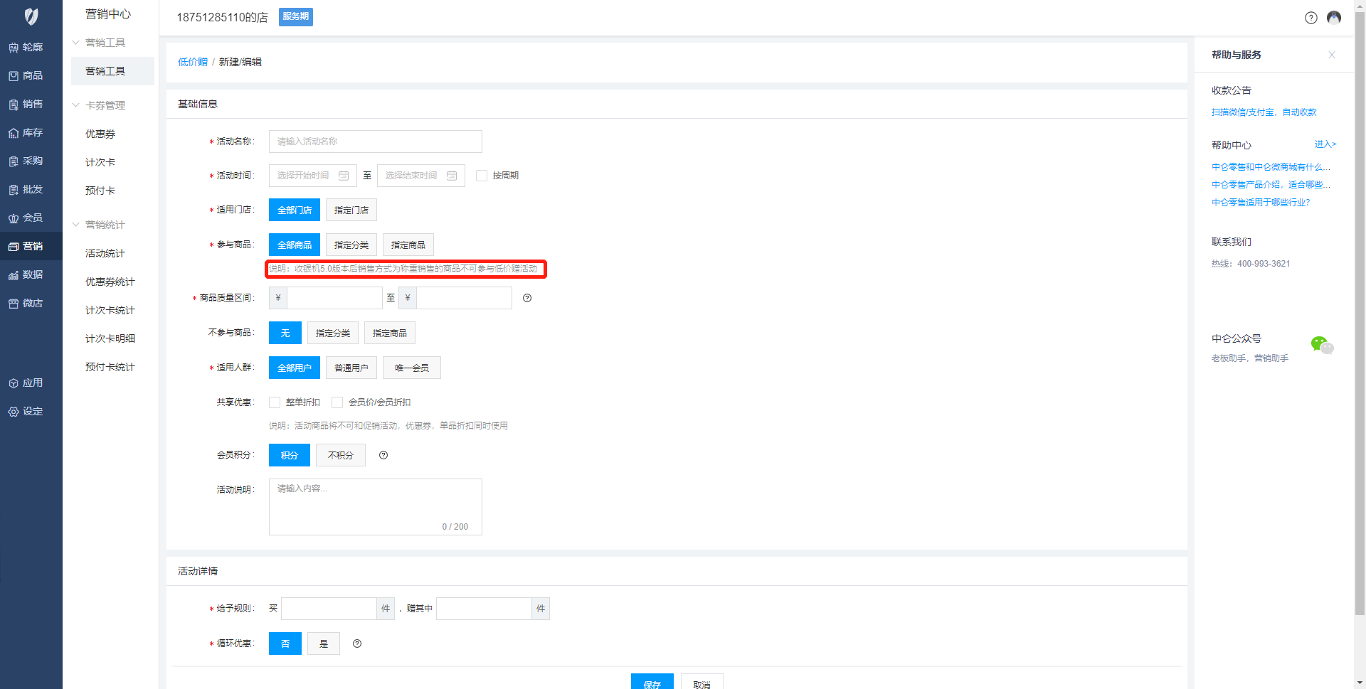This screenshot has height=689, width=1366.
Task: Close the 帮助与服务 panel
Action: point(1331,55)
